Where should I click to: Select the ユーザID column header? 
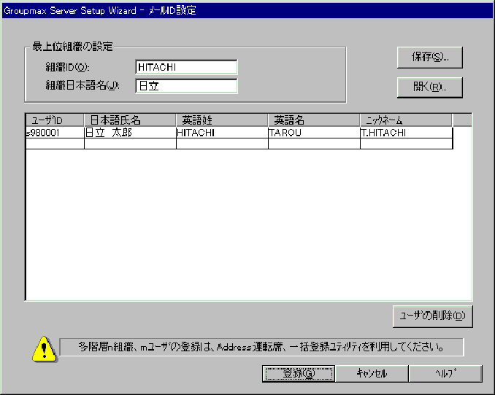55,120
